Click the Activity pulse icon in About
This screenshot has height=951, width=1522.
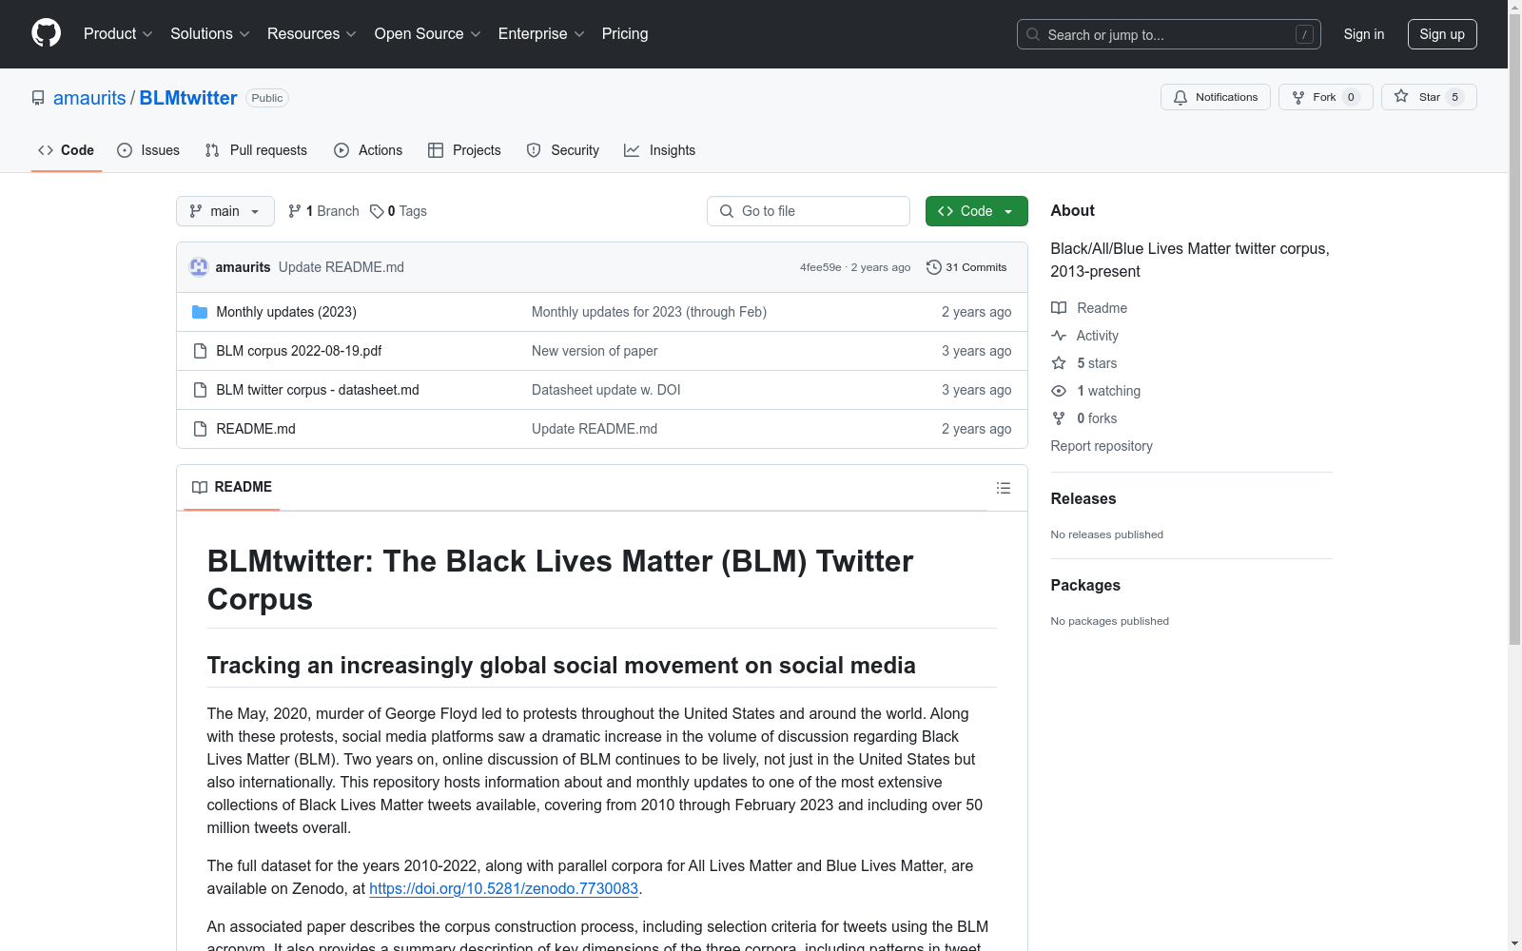tap(1059, 336)
